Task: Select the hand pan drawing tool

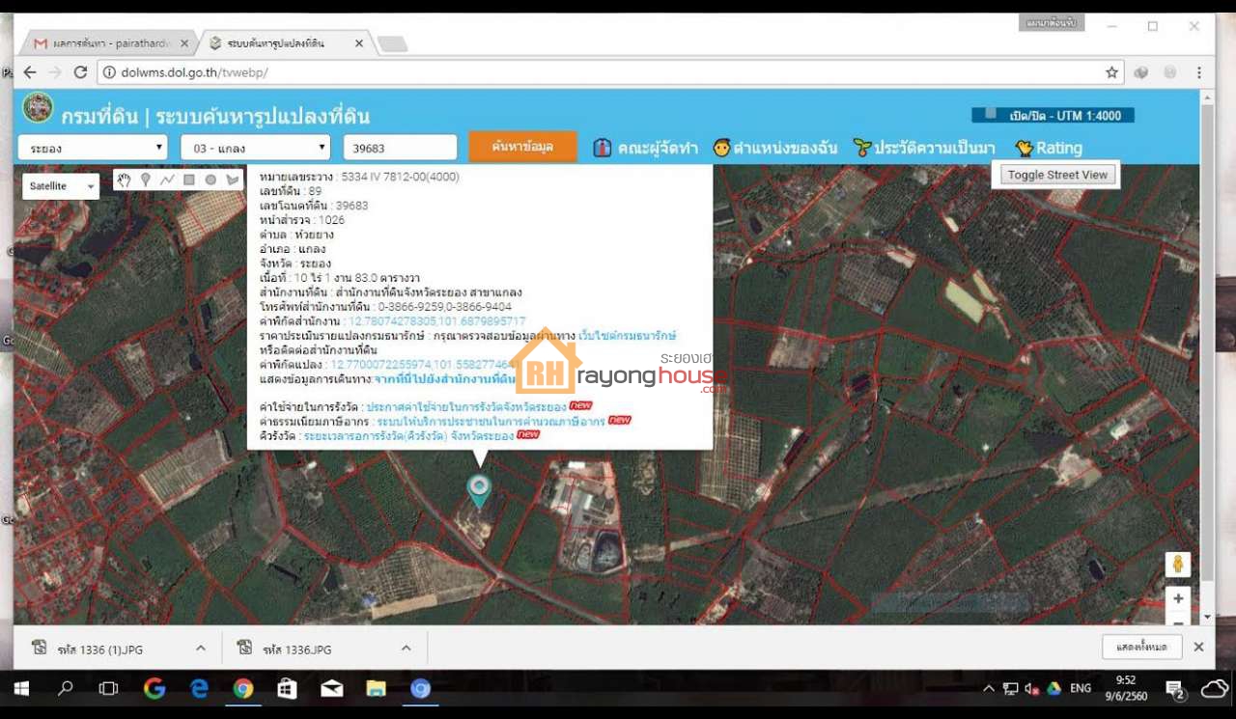Action: (124, 180)
